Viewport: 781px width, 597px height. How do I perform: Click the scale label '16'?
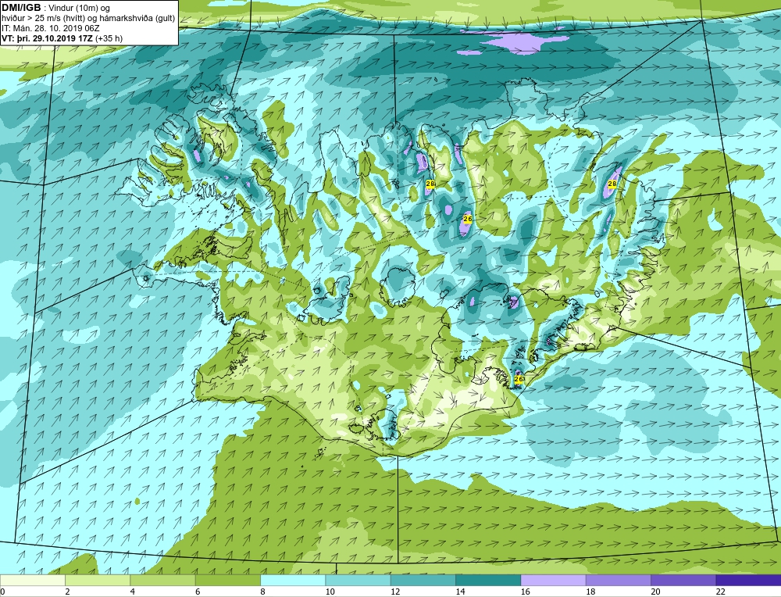(x=525, y=592)
